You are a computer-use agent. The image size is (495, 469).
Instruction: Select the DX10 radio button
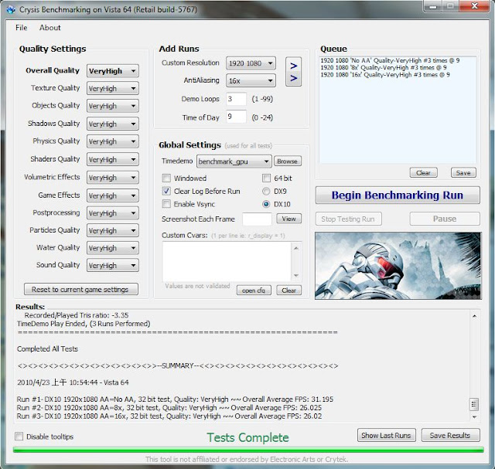(266, 204)
